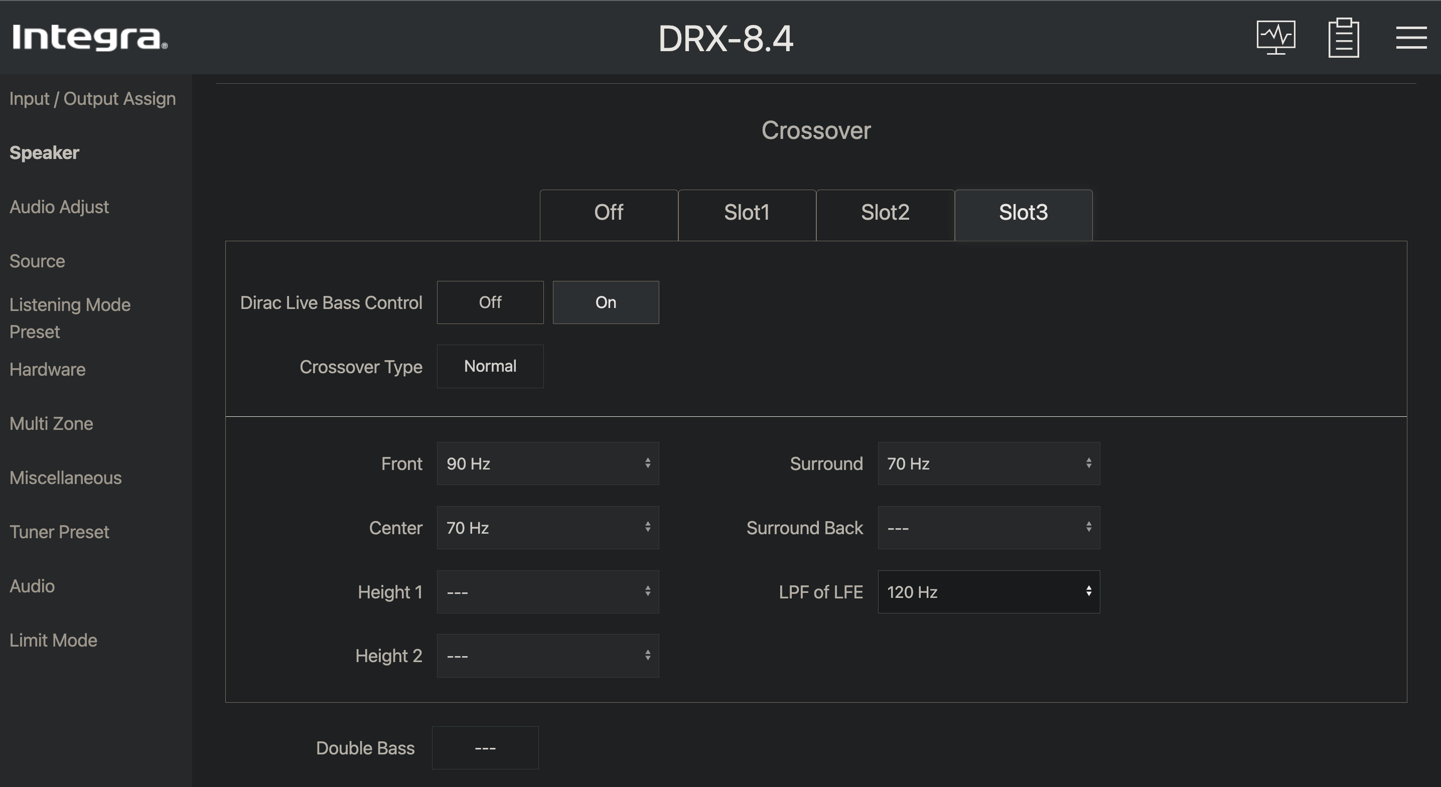Image resolution: width=1441 pixels, height=787 pixels.
Task: Open Miscellaneous settings
Action: coord(65,478)
